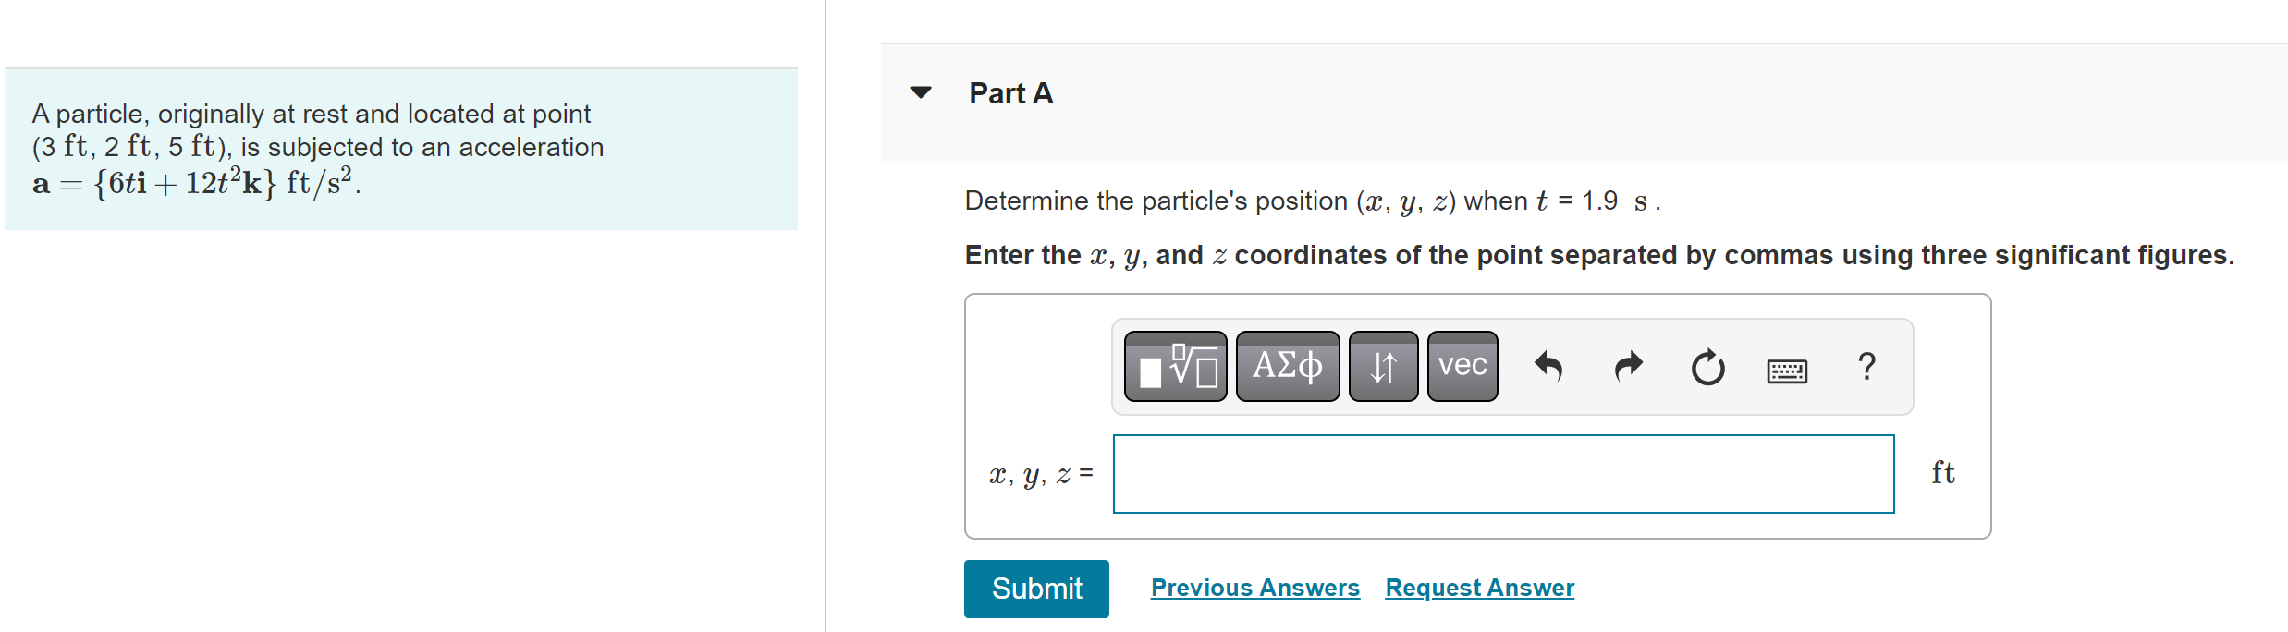Viewport: 2288px width, 632px height.
Task: Open the on-screen keyboard icon
Action: click(x=1786, y=368)
